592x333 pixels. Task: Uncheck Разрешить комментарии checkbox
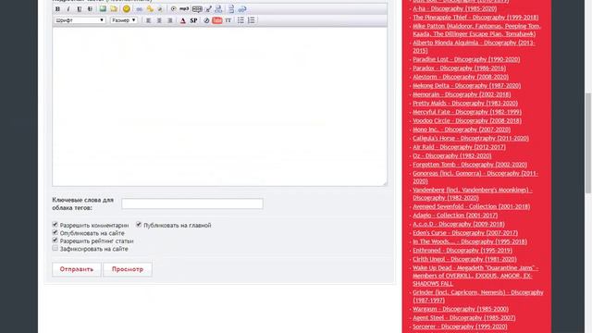click(x=55, y=225)
